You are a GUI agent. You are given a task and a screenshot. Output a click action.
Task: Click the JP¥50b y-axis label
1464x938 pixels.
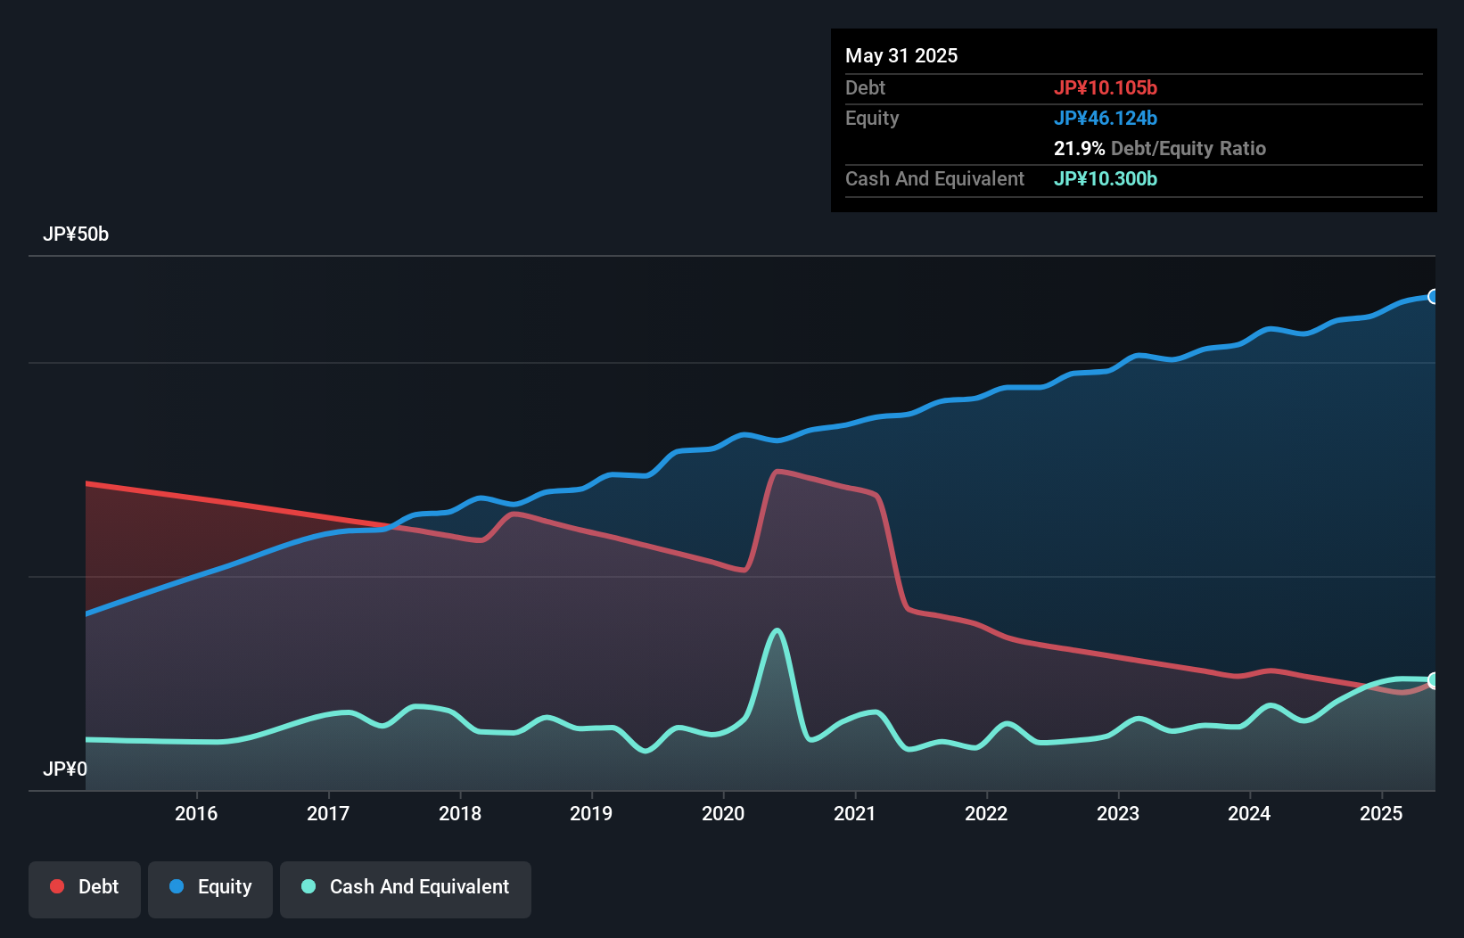[x=76, y=234]
